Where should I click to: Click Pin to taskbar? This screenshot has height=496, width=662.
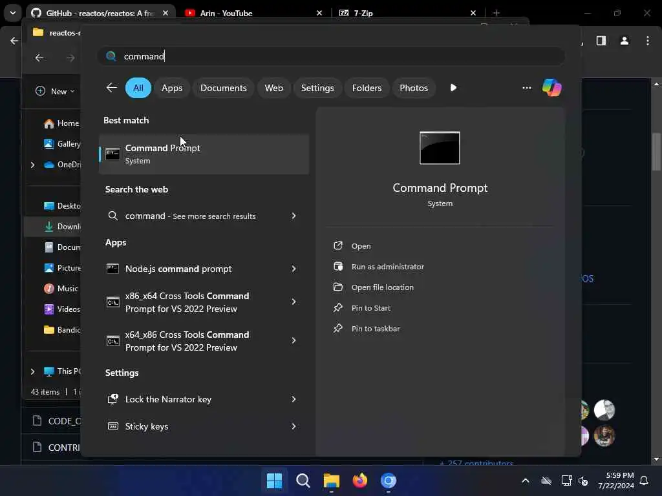(376, 329)
